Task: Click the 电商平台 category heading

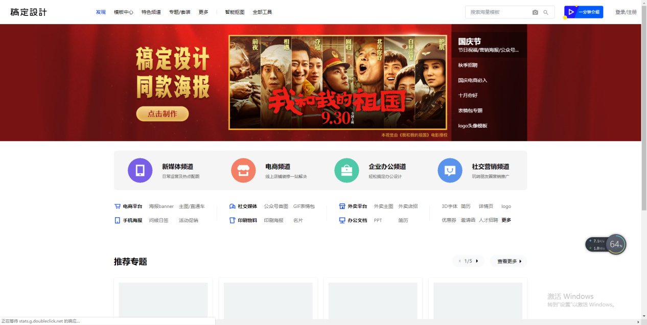Action: pos(132,206)
